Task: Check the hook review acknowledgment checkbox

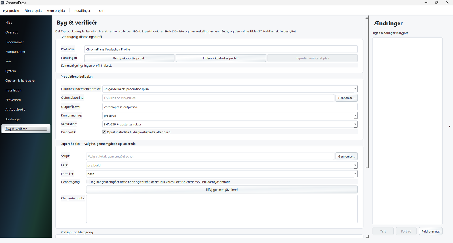Action: click(x=88, y=182)
